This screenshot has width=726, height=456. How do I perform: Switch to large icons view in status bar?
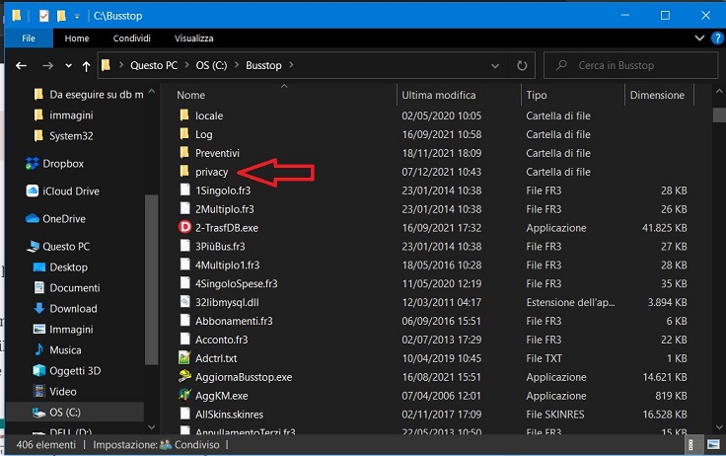pos(713,445)
